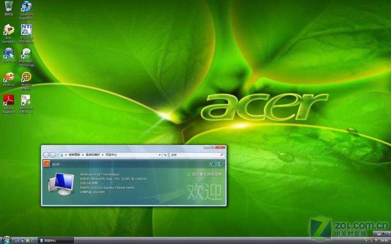The width and height of the screenshot is (391, 244).
Task: Open the Acer GameZone shortcut
Action: (9, 34)
